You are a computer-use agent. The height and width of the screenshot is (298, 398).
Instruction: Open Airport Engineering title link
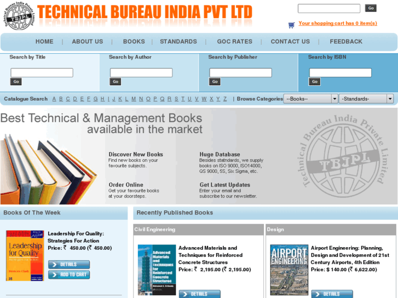pos(350,255)
